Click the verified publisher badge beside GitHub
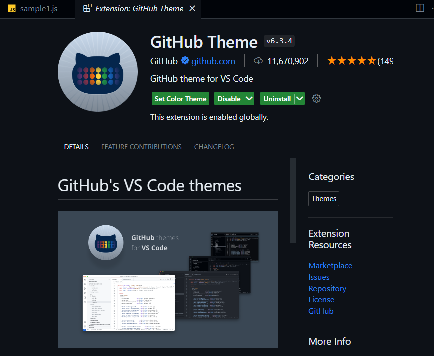434x356 pixels. (184, 61)
